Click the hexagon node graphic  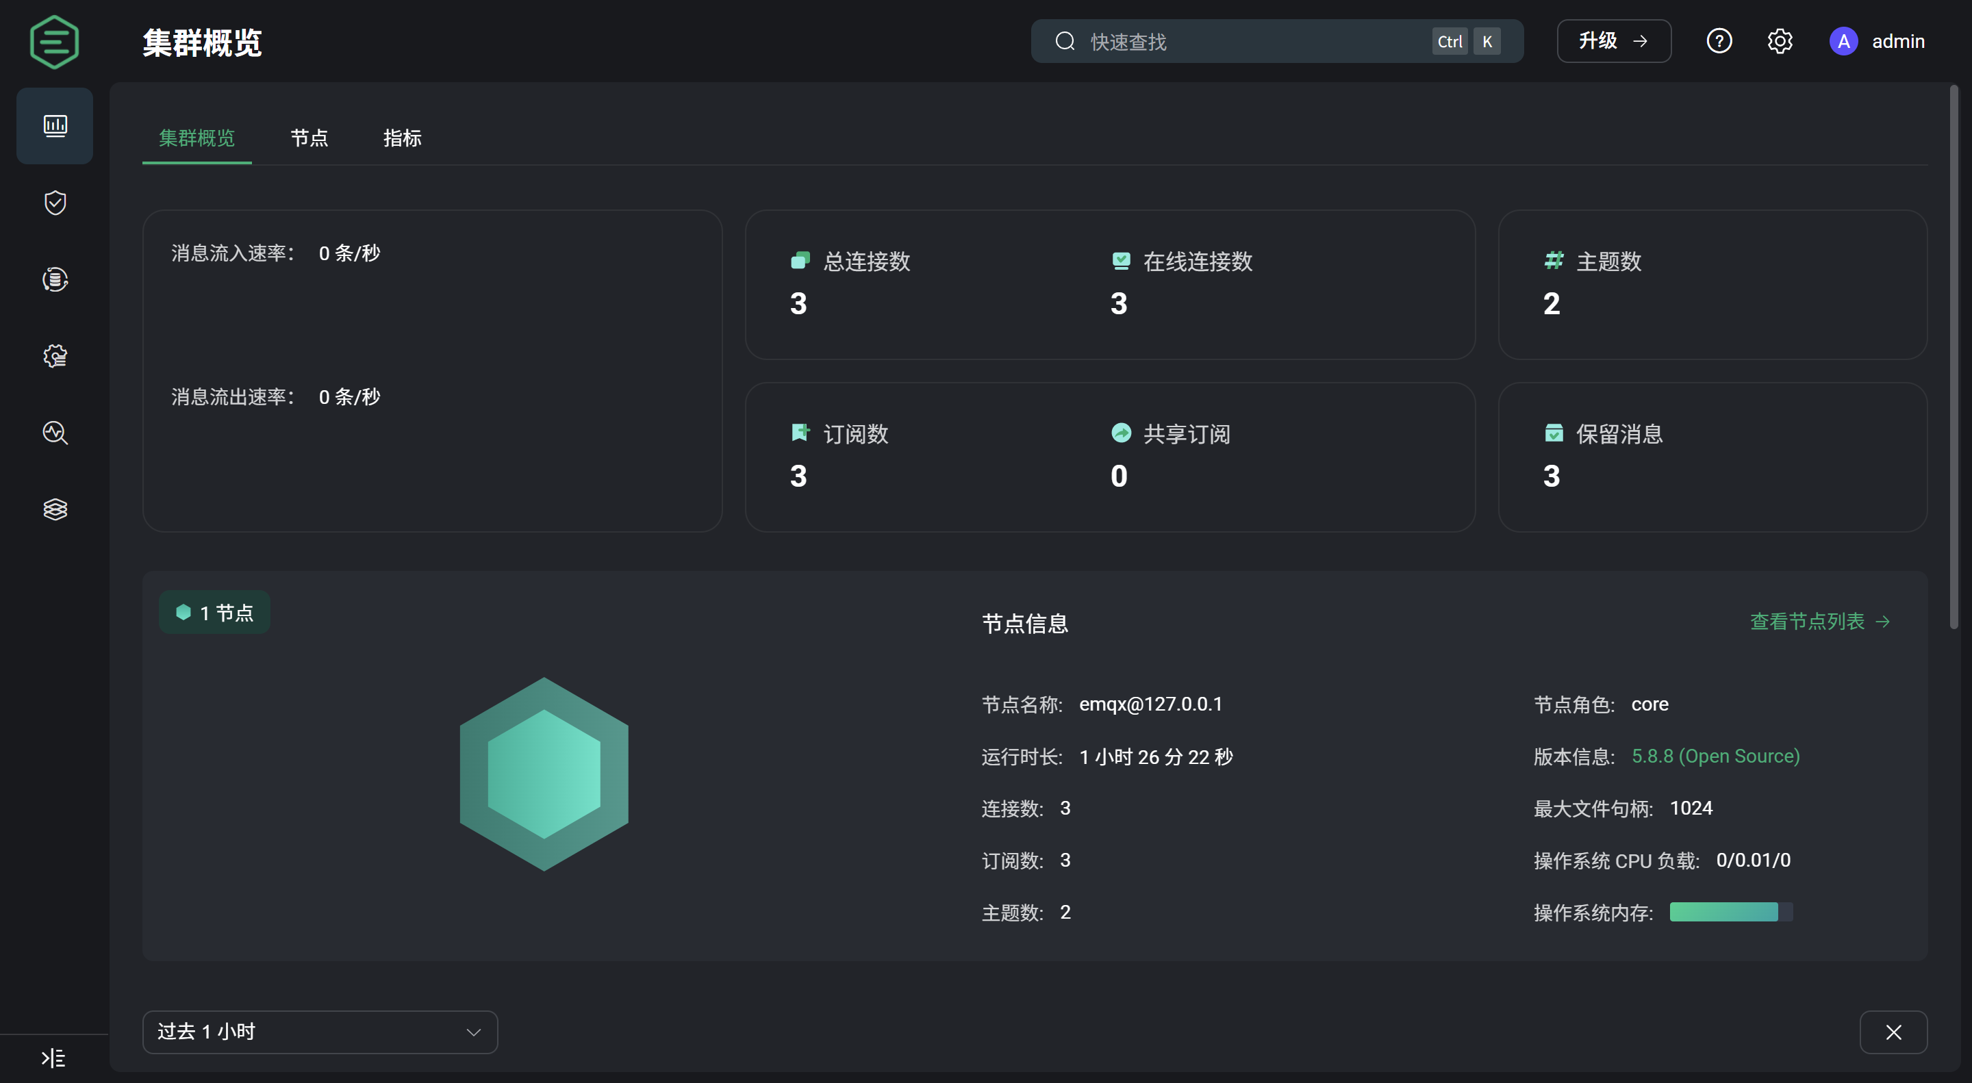point(544,774)
